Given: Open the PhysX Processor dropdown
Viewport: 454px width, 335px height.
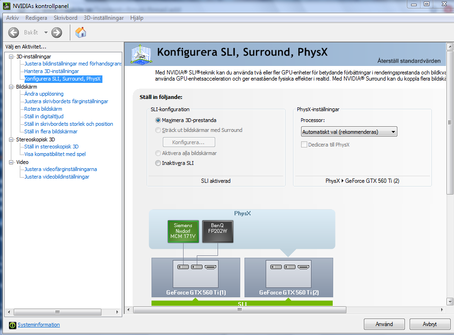Looking at the screenshot, I should point(349,132).
